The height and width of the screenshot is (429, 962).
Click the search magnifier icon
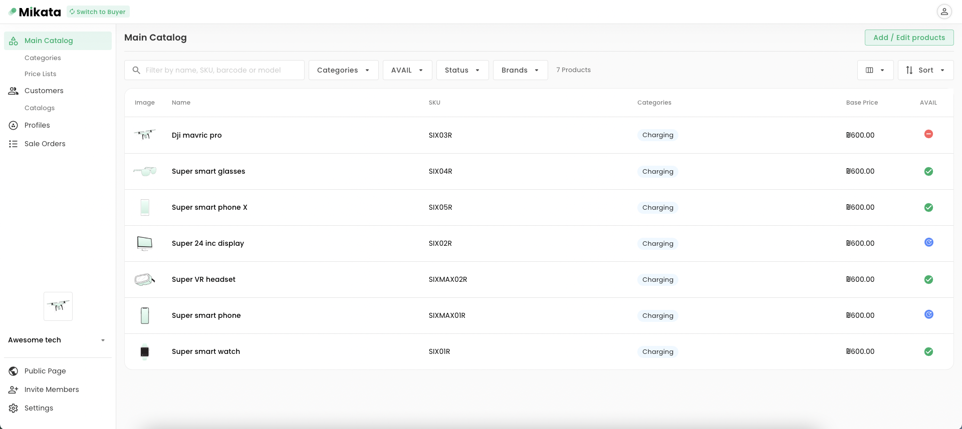(136, 70)
